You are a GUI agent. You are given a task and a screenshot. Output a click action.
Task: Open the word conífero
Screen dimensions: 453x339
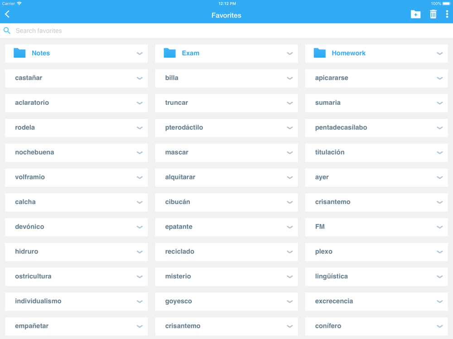[x=328, y=326]
